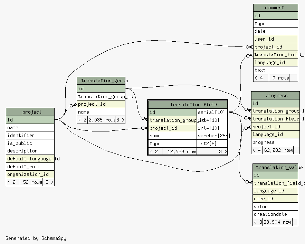
Task: Select the organization_id column in project
Action: [30, 174]
